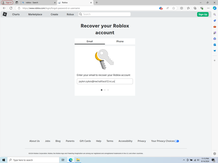This screenshot has height=163, width=218.
Task: Open tracking prevention icon in address bar
Action: coord(161,8)
